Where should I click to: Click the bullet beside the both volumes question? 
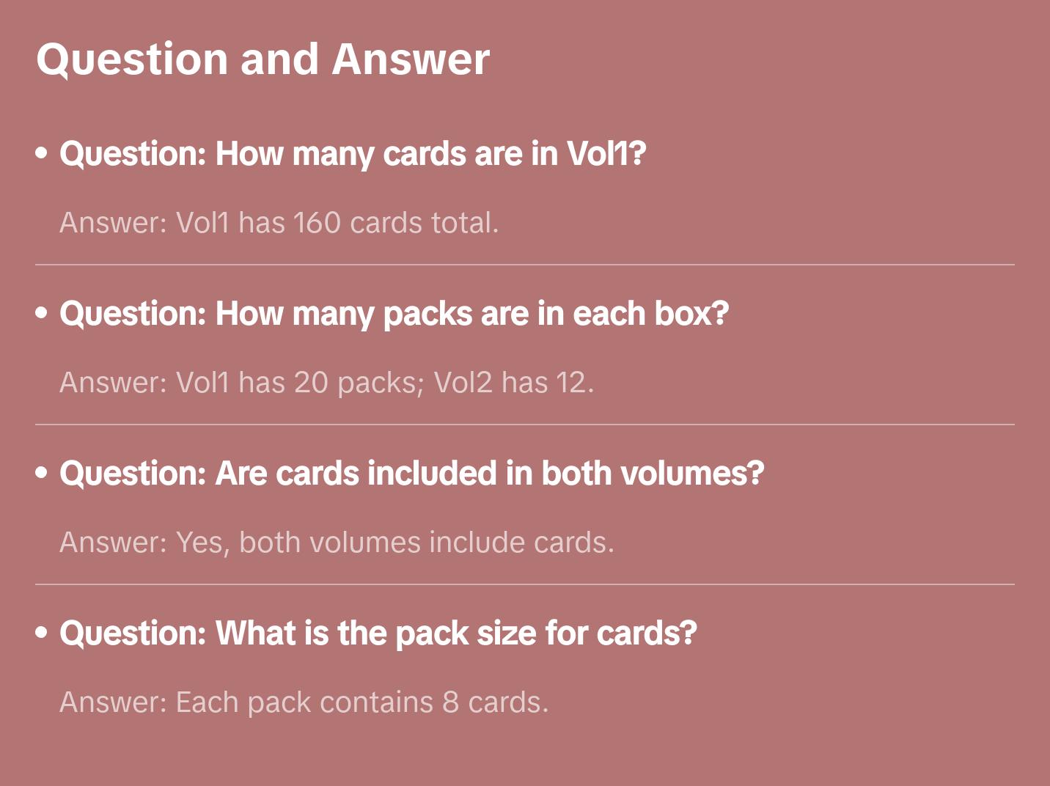(42, 473)
